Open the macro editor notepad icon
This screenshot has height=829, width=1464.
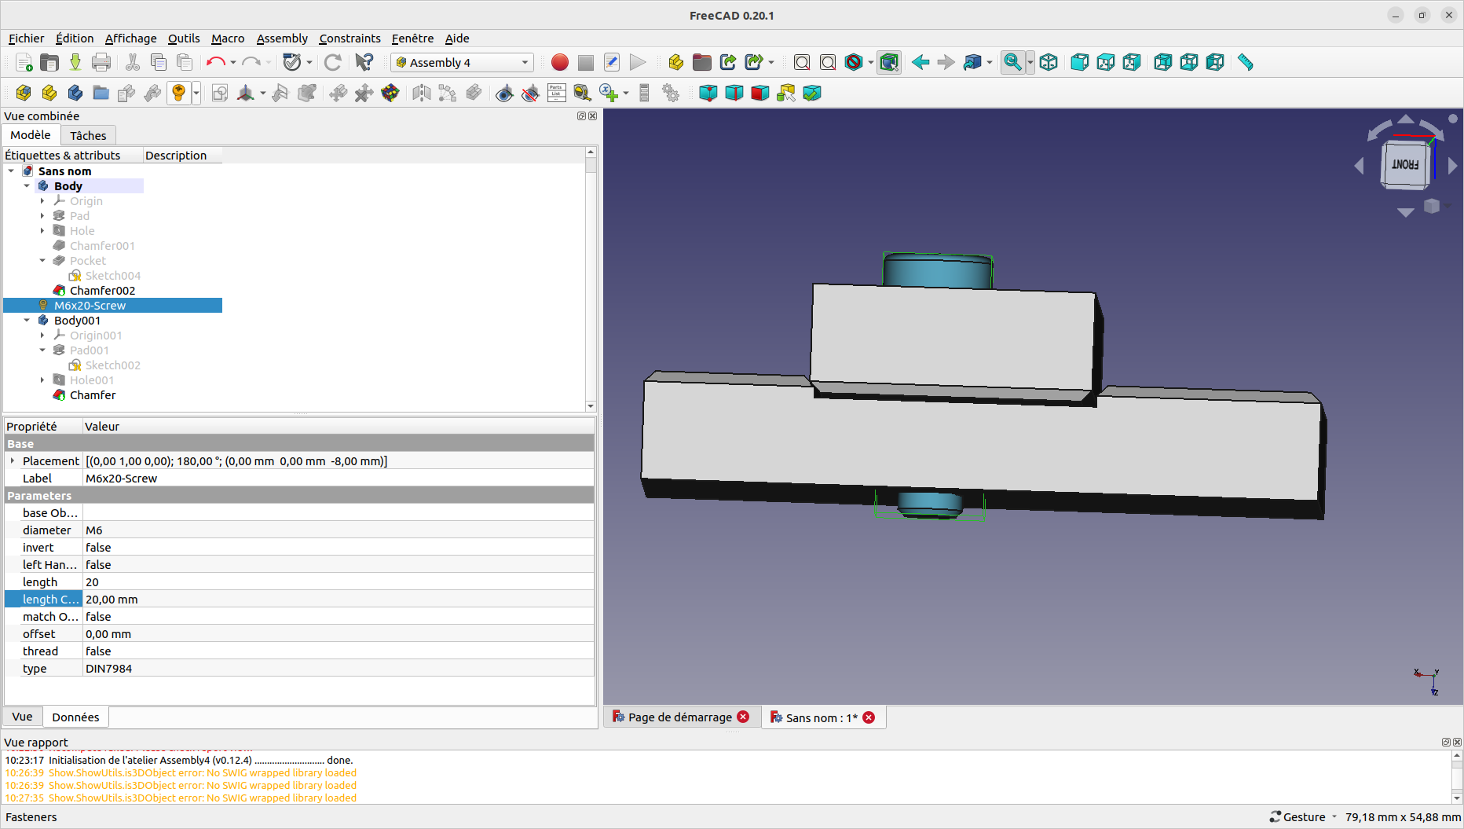(612, 62)
